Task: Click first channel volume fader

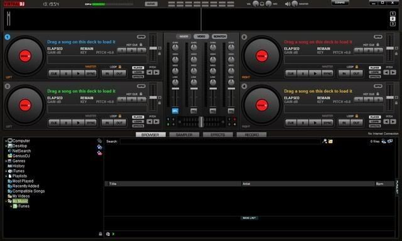Action: pos(175,88)
